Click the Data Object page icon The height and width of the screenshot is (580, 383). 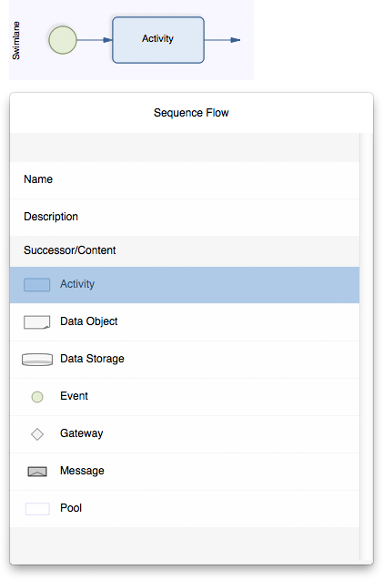[x=37, y=322]
